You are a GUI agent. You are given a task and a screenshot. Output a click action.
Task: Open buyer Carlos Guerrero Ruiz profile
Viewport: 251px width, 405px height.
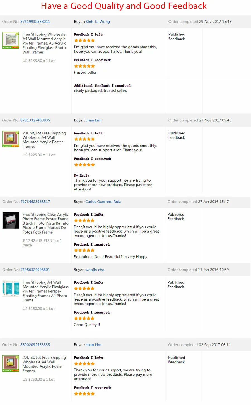click(x=103, y=202)
